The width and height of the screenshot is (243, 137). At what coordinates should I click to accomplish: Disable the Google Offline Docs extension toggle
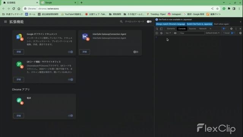click(x=71, y=52)
